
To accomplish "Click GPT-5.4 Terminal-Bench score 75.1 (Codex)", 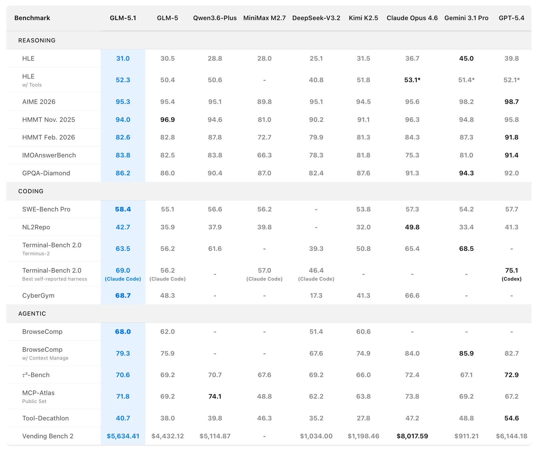I will [x=511, y=274].
